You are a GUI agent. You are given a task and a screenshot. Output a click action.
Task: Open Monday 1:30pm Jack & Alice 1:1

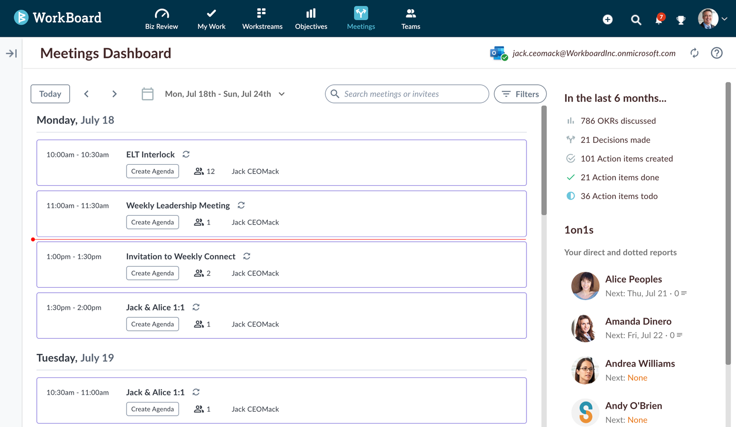(x=155, y=307)
